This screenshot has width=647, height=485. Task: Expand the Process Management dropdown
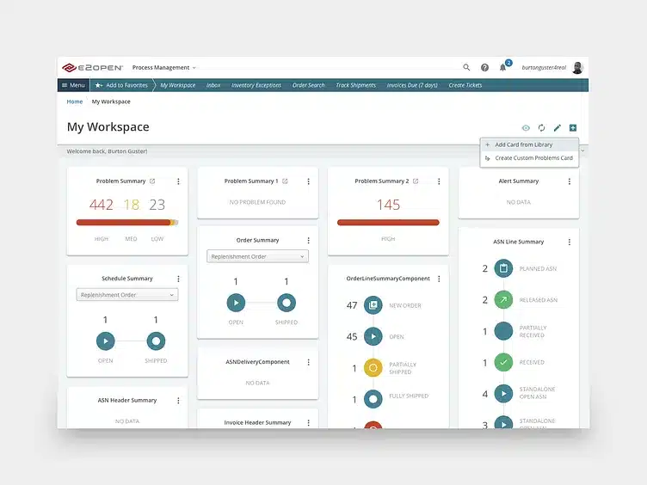pos(163,68)
